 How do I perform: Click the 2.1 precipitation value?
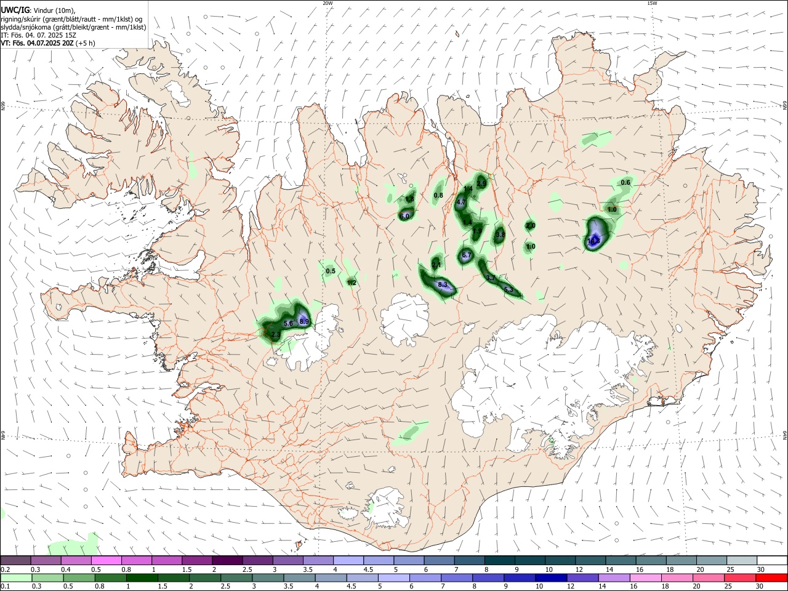[x=436, y=265]
